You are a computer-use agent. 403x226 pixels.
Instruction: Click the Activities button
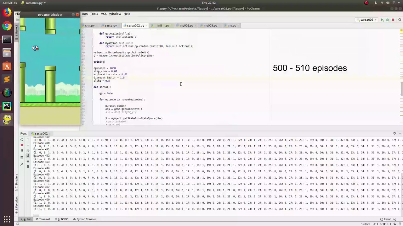tap(9, 3)
